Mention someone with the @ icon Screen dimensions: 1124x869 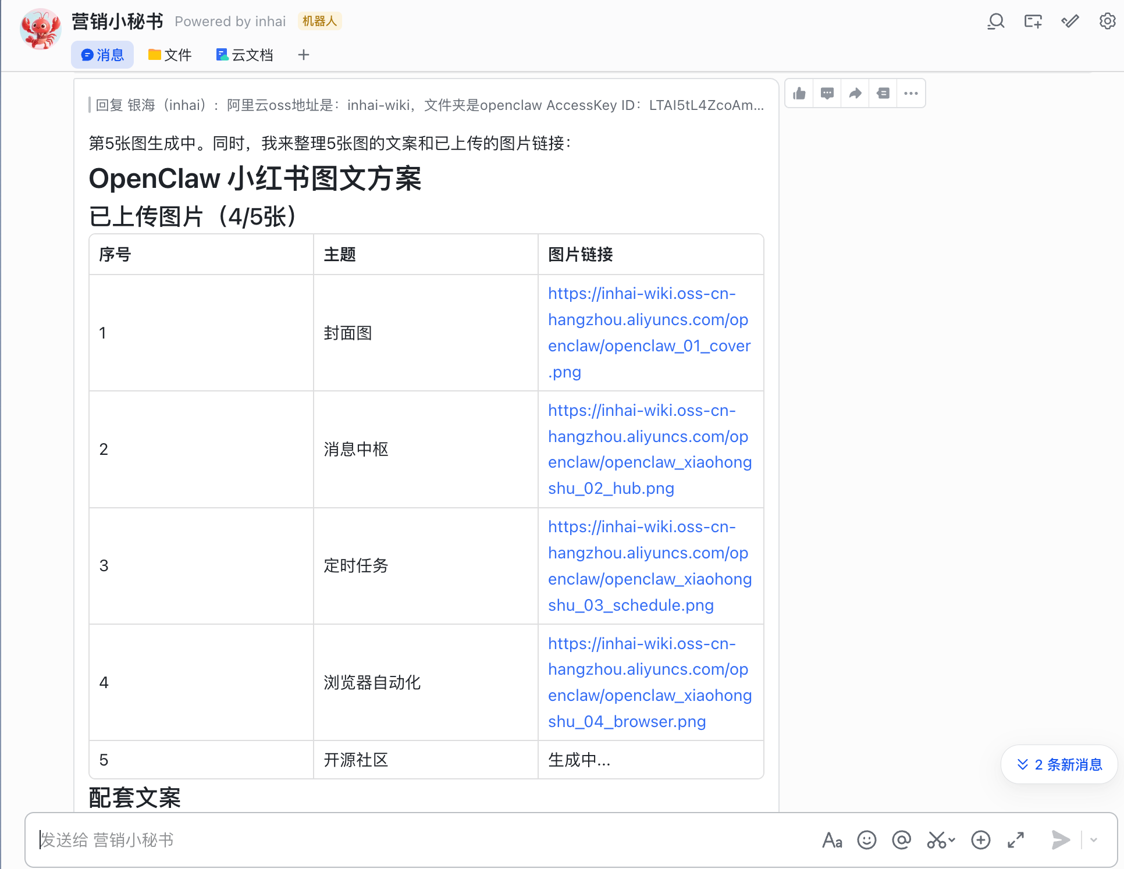901,840
